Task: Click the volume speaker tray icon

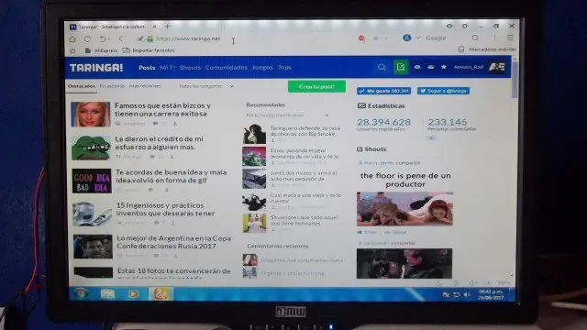Action: [x=467, y=295]
